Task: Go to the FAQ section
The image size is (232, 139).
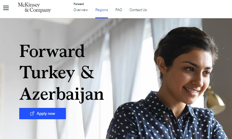Action: click(119, 10)
